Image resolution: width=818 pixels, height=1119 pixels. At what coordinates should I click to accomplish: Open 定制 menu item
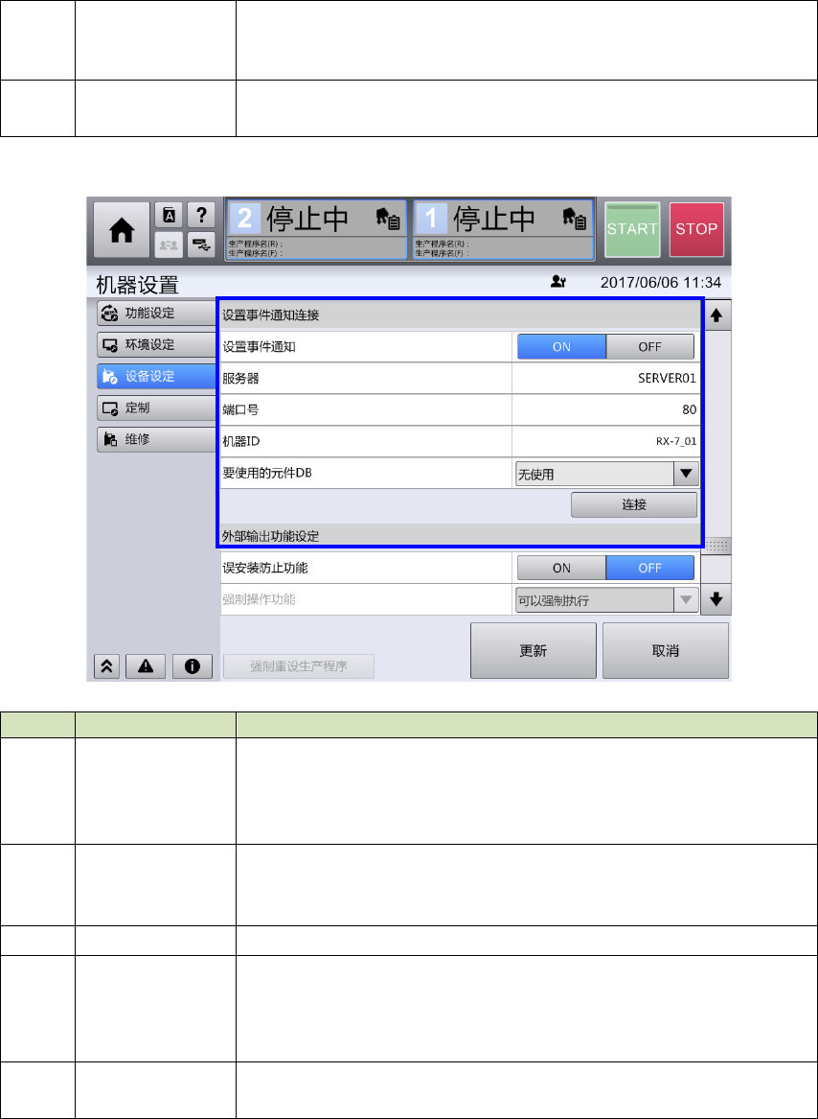pyautogui.click(x=156, y=408)
